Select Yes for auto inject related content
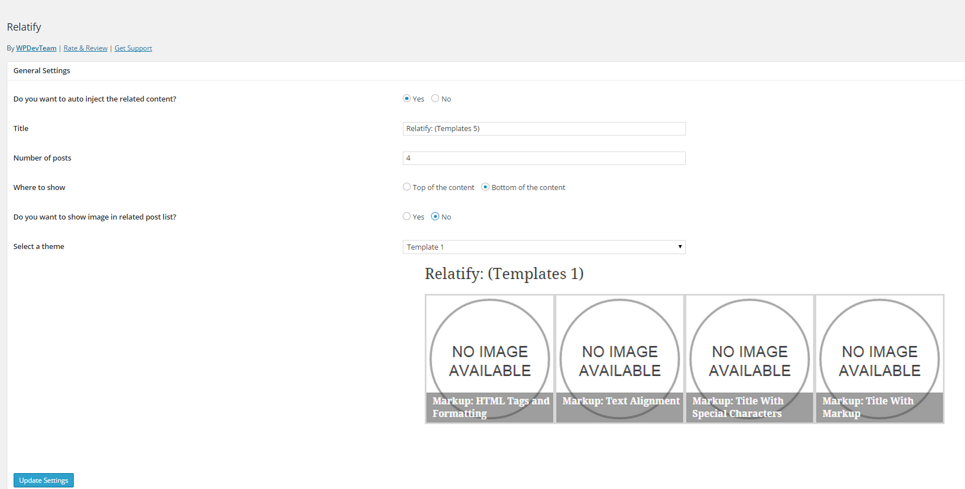 click(407, 99)
